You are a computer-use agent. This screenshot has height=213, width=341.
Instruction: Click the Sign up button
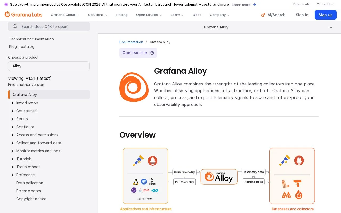pyautogui.click(x=326, y=15)
